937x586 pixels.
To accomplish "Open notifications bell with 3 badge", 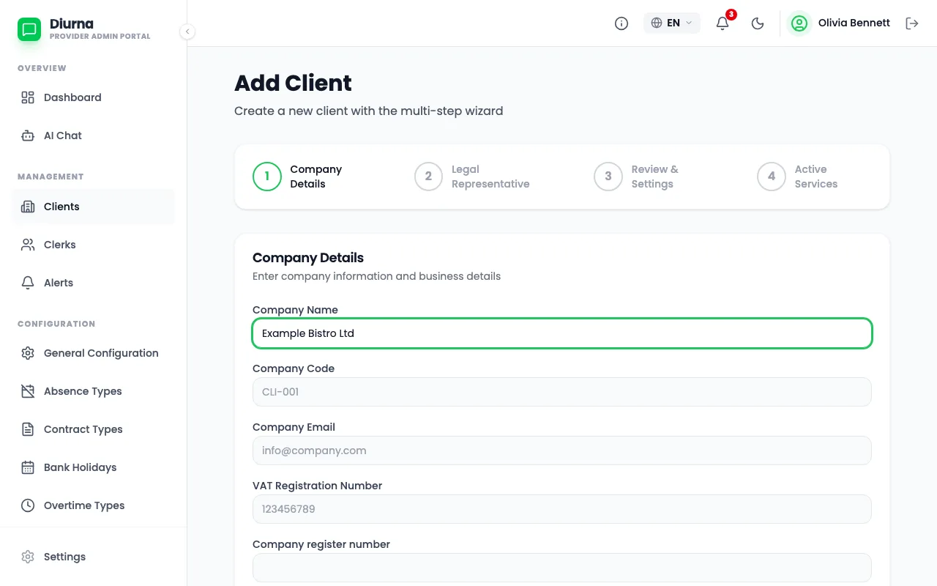I will click(723, 23).
